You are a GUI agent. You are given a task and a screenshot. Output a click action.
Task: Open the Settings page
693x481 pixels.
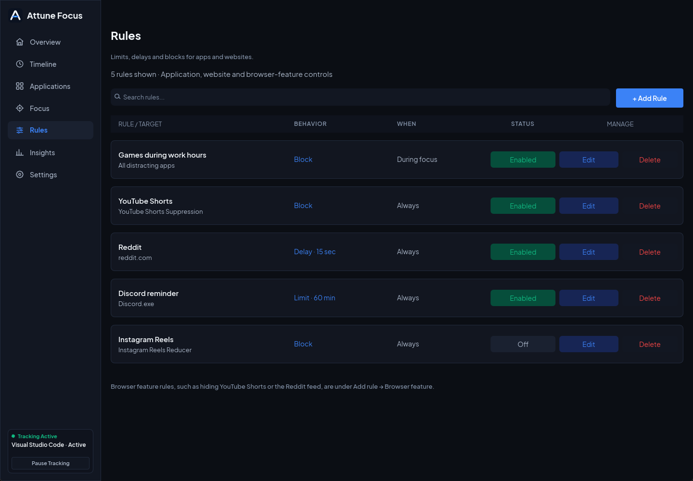(51, 174)
